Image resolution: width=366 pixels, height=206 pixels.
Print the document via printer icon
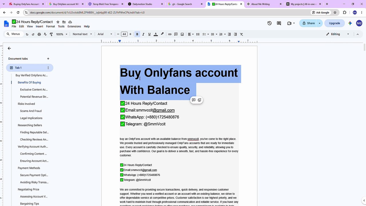39,34
